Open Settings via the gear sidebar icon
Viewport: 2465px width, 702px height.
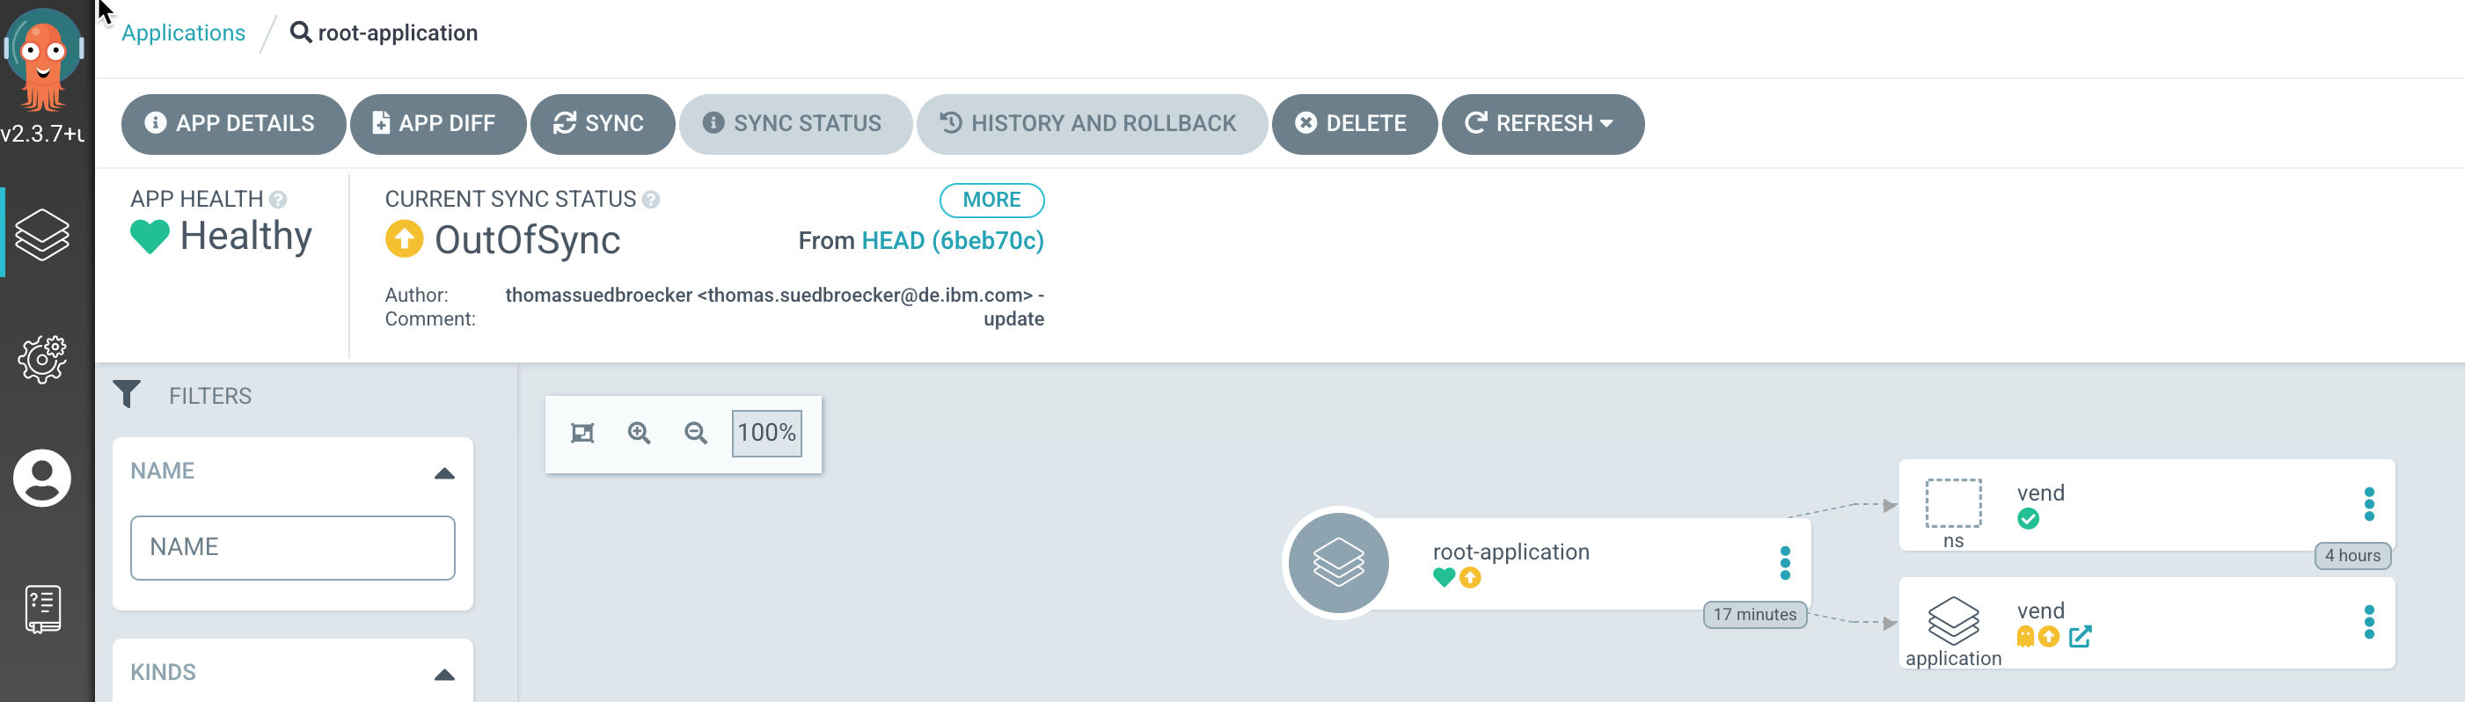click(x=42, y=359)
